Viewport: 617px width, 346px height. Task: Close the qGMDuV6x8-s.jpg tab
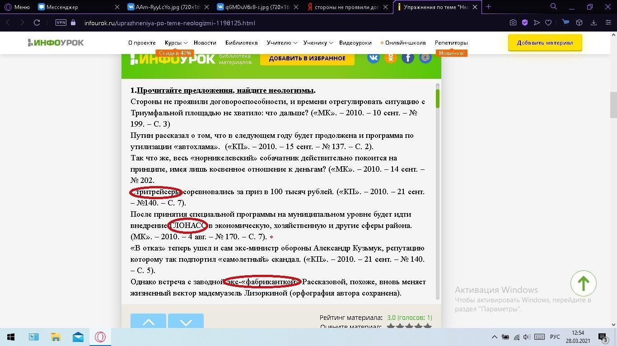coord(295,7)
